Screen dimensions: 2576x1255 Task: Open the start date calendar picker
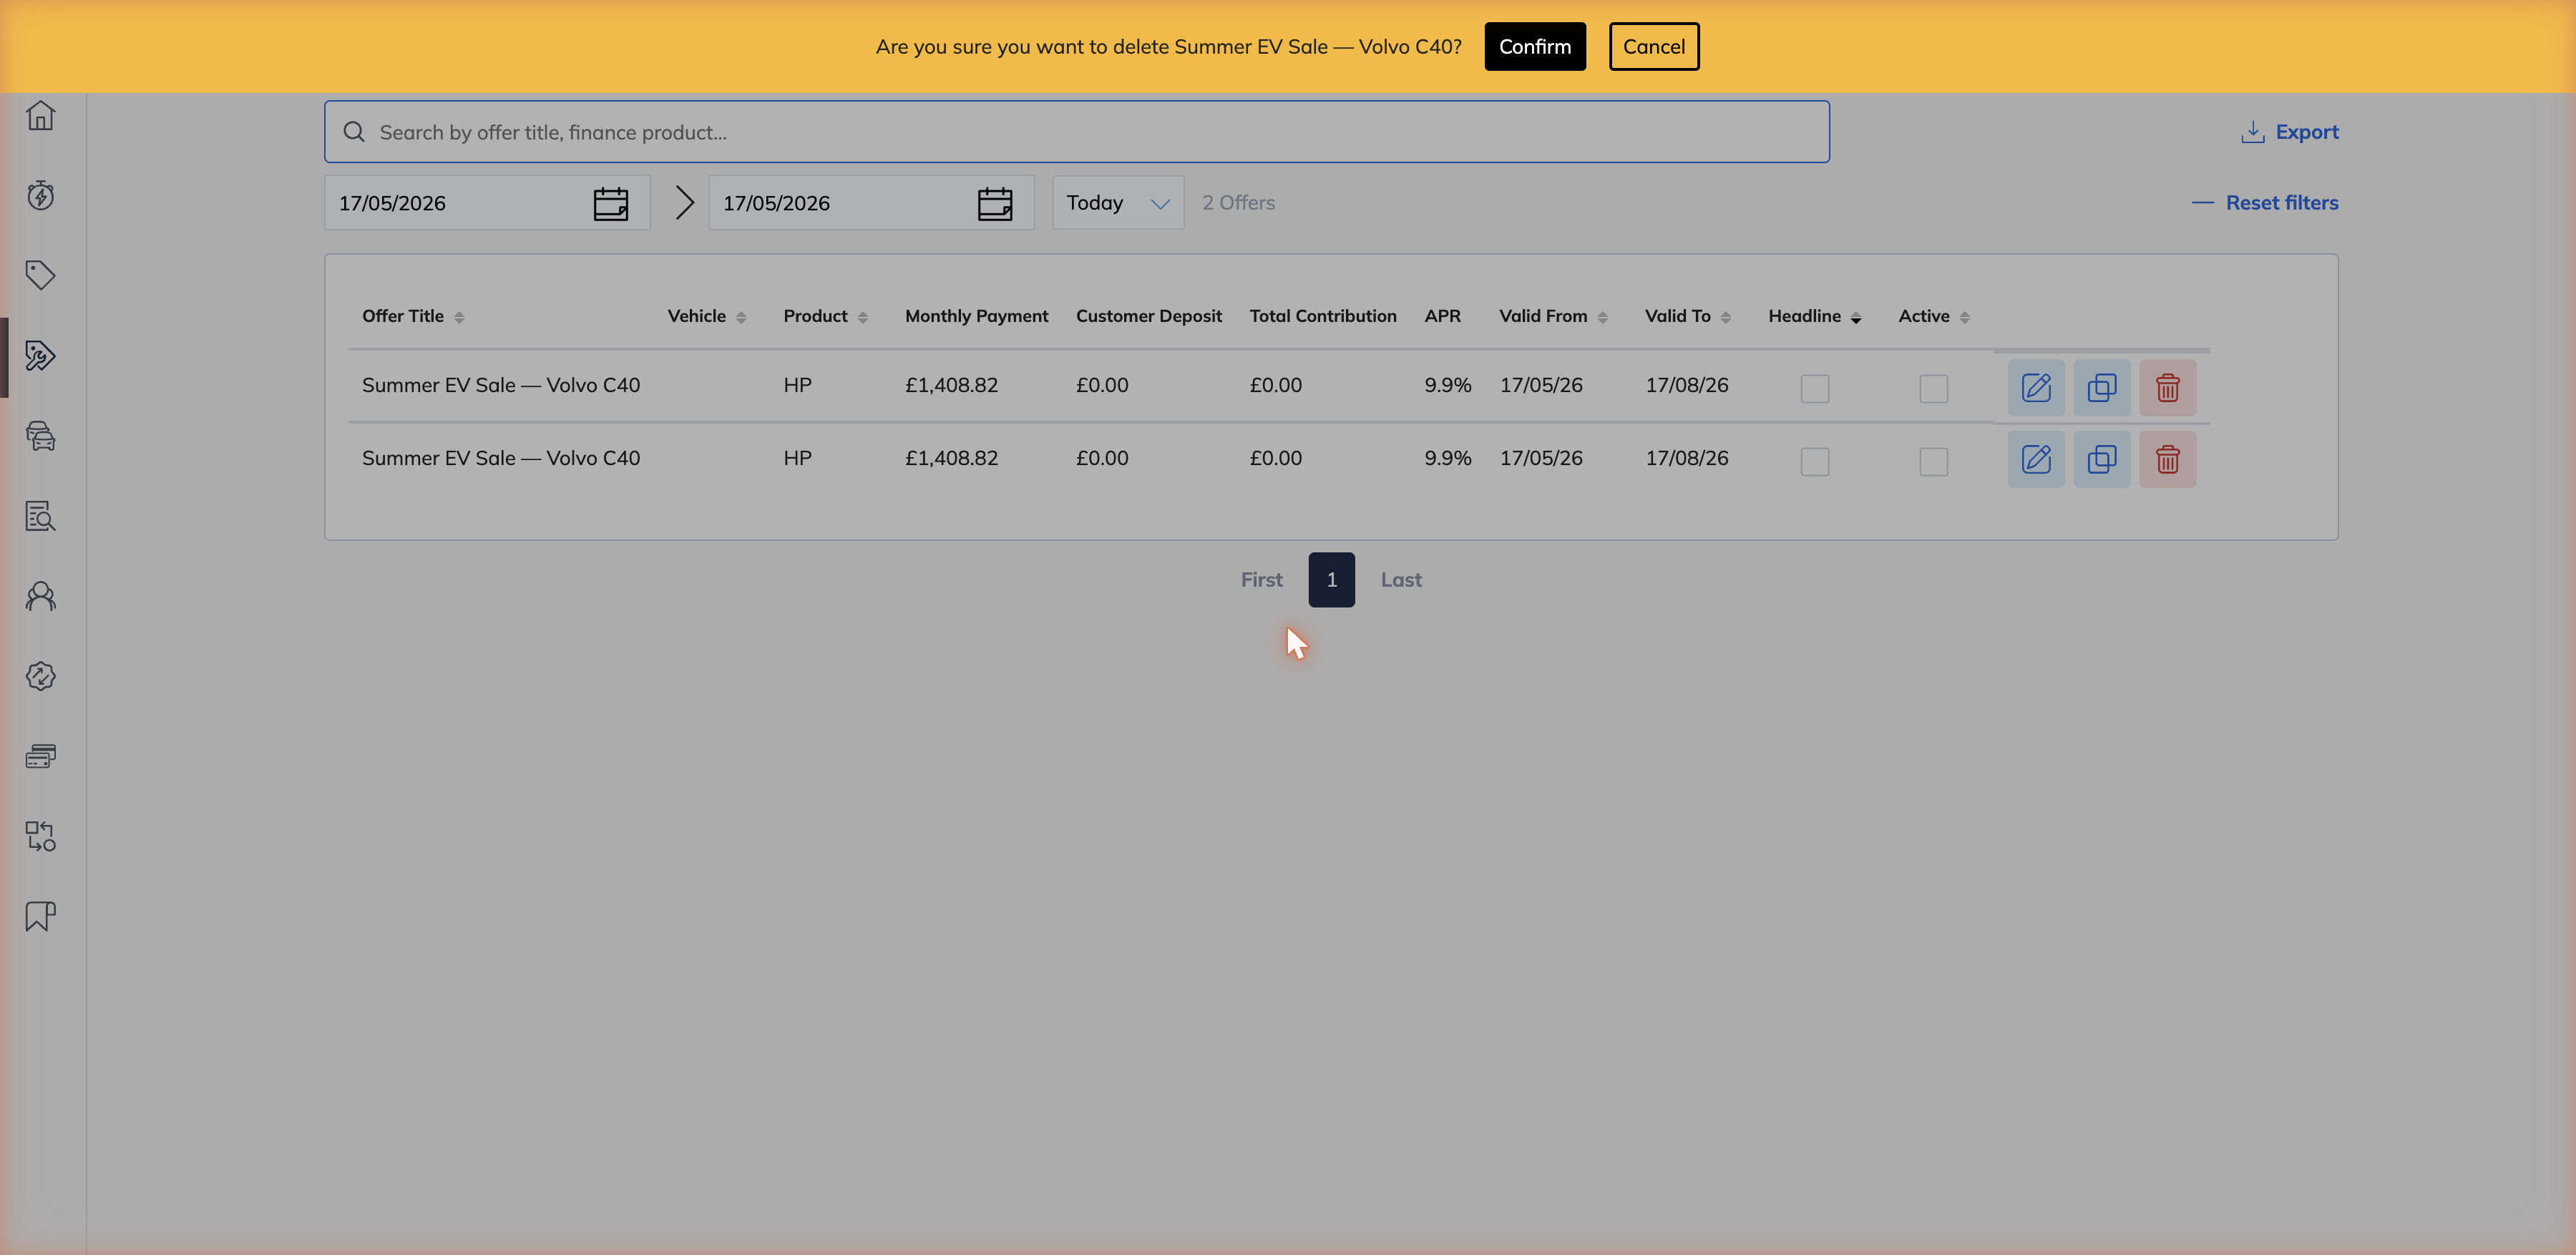pos(611,203)
